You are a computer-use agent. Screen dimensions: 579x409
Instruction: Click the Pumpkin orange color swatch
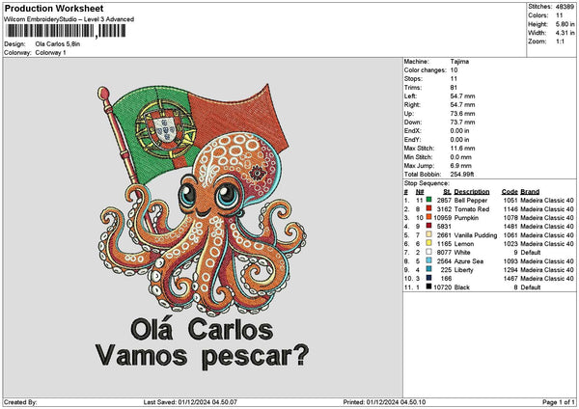(428, 217)
